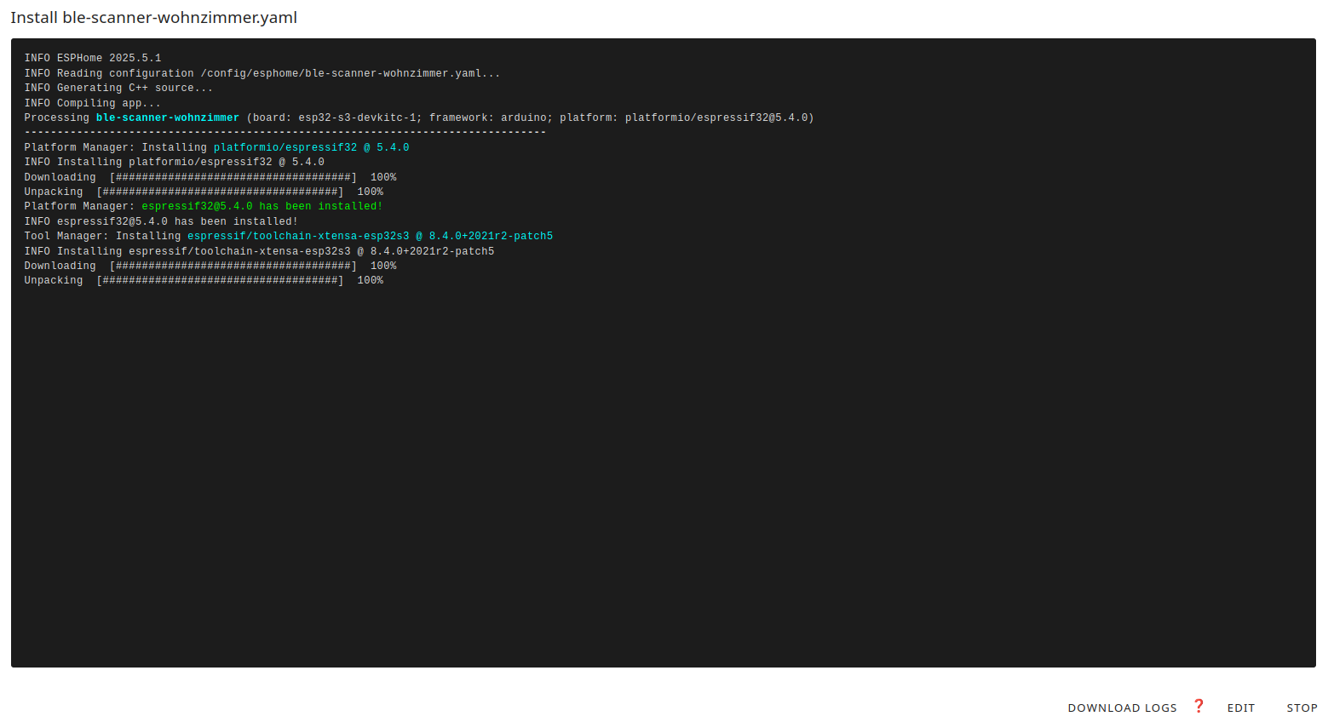Viewport: 1328px width, 722px height.
Task: Click the 'Reading configuration' log line
Action: click(262, 73)
